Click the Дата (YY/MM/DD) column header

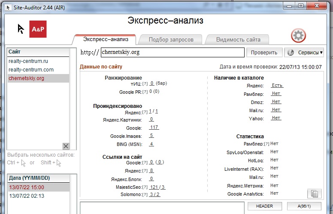(39, 178)
